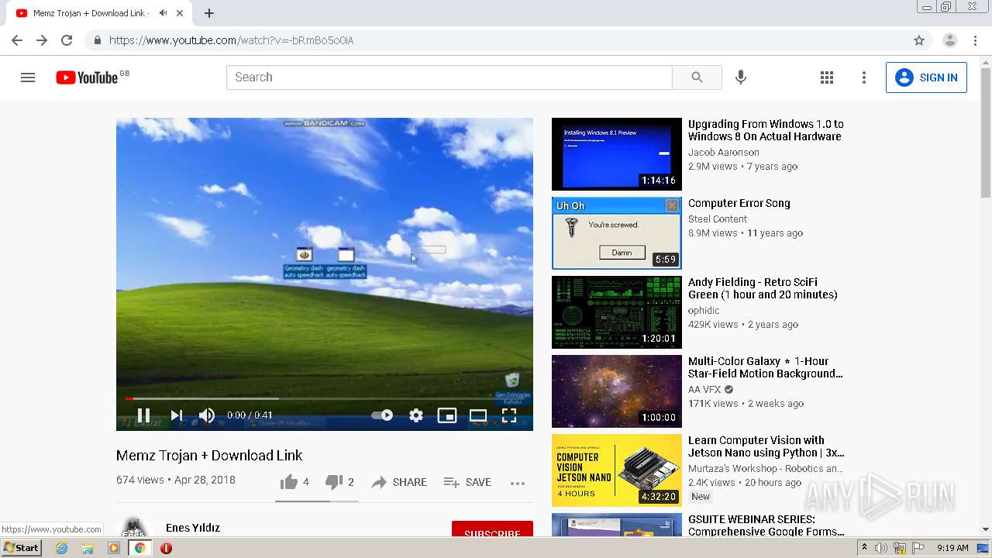
Task: Enter full screen mode
Action: pyautogui.click(x=509, y=415)
